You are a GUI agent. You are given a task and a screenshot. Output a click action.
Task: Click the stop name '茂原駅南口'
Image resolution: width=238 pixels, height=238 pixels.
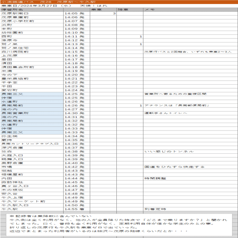click(15, 14)
